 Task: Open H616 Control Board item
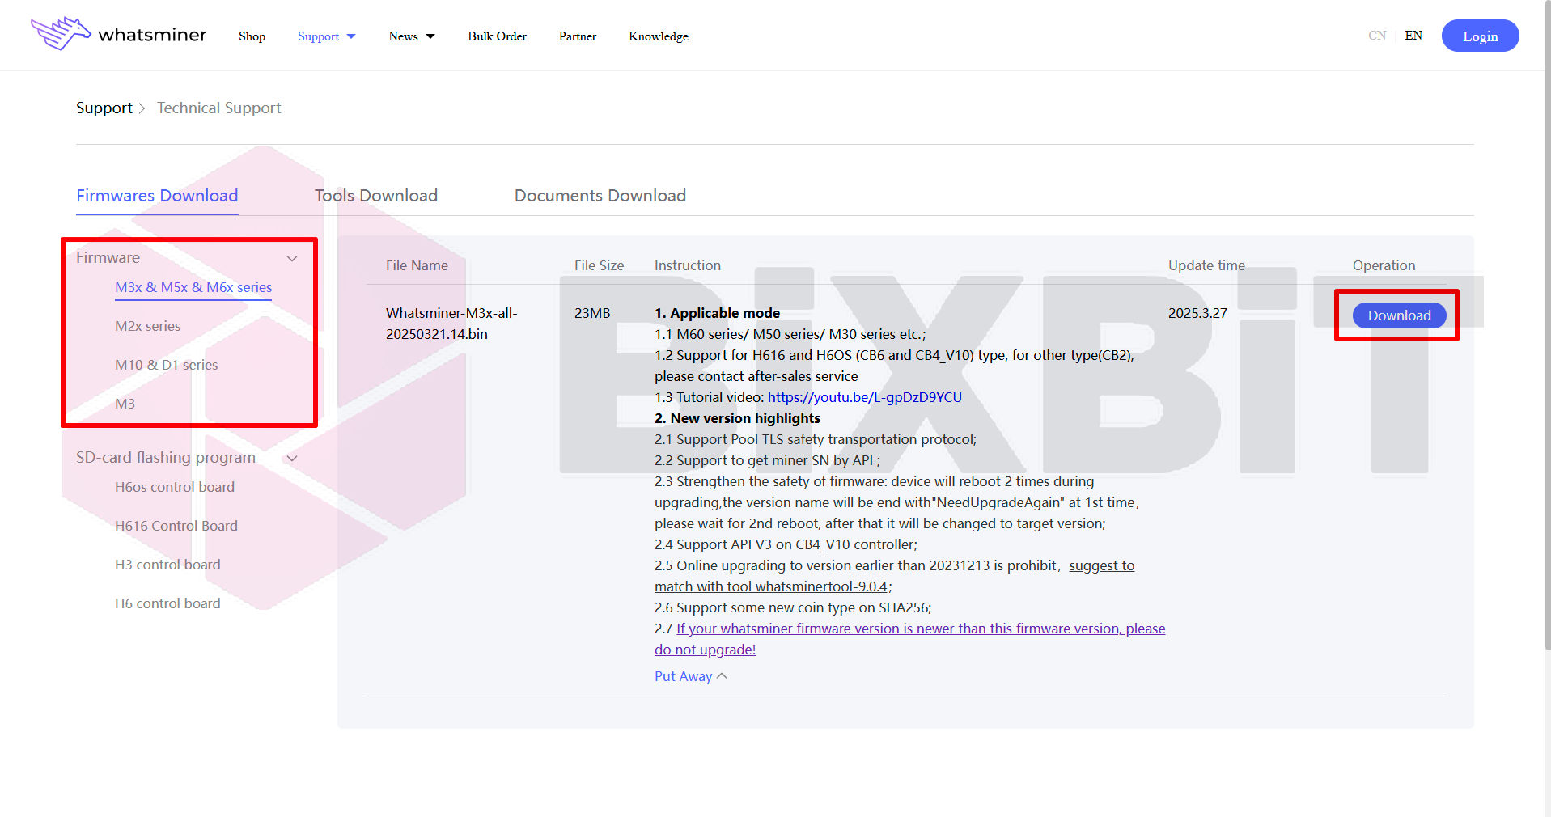pyautogui.click(x=176, y=526)
